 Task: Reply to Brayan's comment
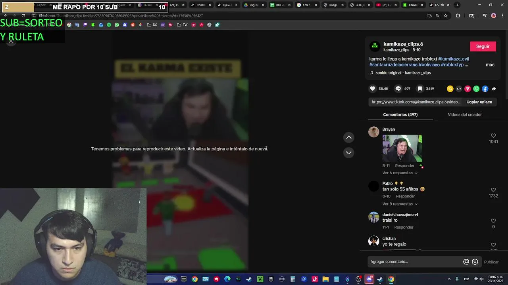[x=404, y=166]
